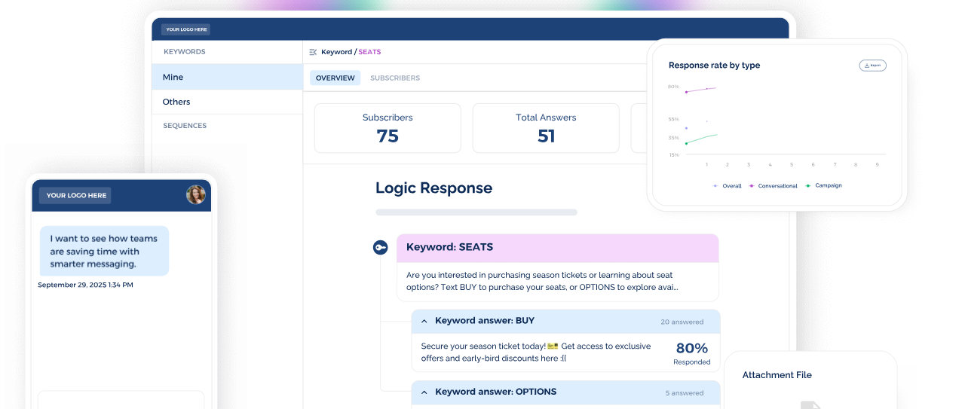Click the Campaign green legend marker

809,185
